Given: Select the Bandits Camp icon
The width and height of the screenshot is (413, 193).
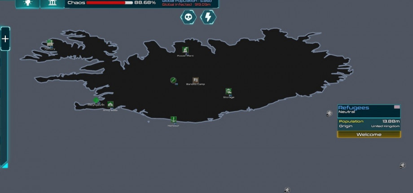Looking at the screenshot, I should (x=195, y=80).
